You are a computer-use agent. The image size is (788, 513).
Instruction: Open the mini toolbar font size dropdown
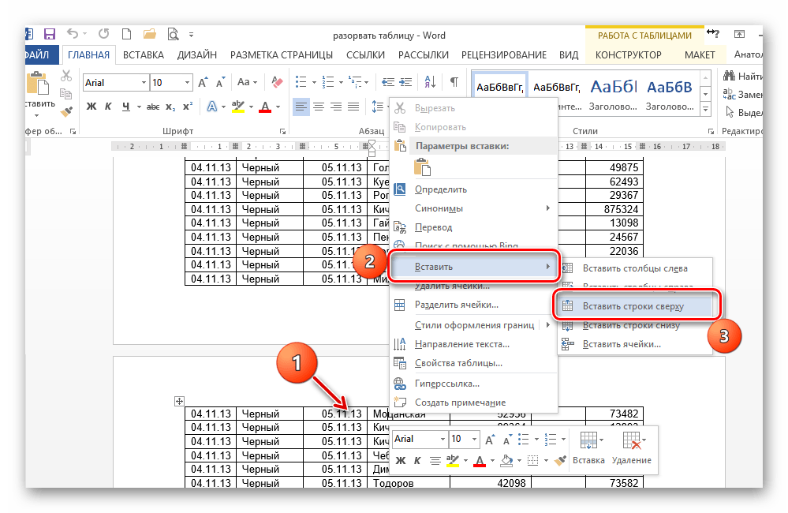[x=474, y=439]
